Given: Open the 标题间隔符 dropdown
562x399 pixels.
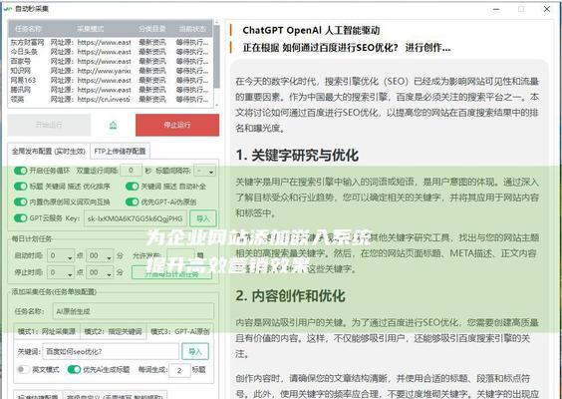Looking at the screenshot, I should (x=204, y=171).
